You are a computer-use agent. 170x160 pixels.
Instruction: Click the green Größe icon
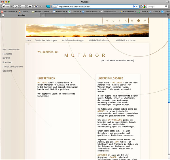[x=139, y=12]
